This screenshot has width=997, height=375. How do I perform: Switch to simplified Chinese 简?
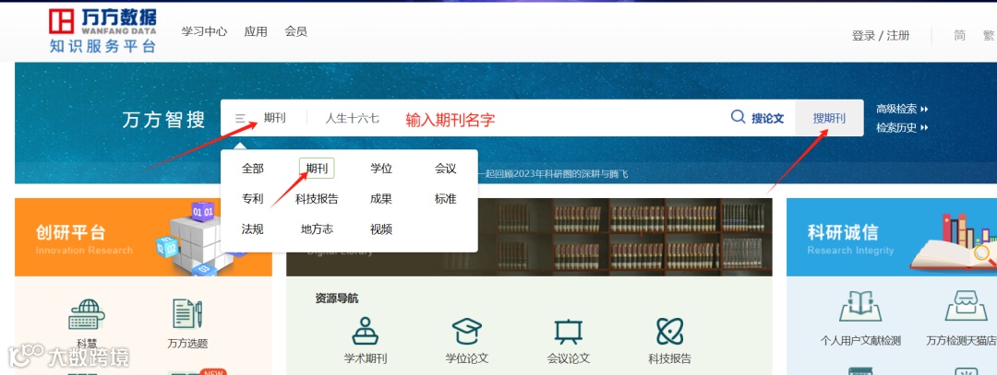[959, 36]
